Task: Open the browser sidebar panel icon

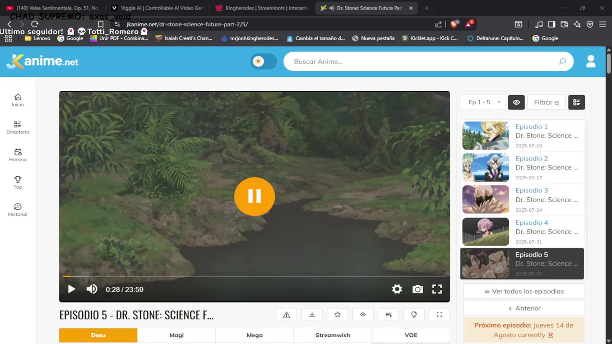Action: (x=551, y=24)
